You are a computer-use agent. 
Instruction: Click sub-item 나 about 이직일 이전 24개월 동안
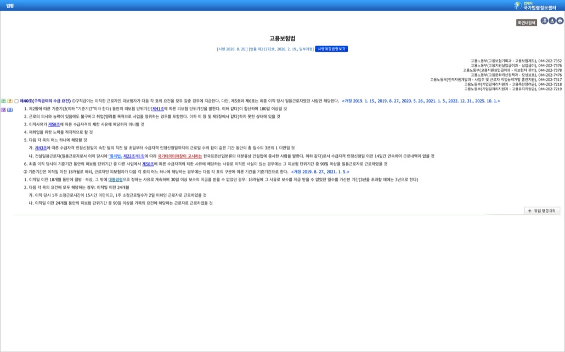click(121, 203)
